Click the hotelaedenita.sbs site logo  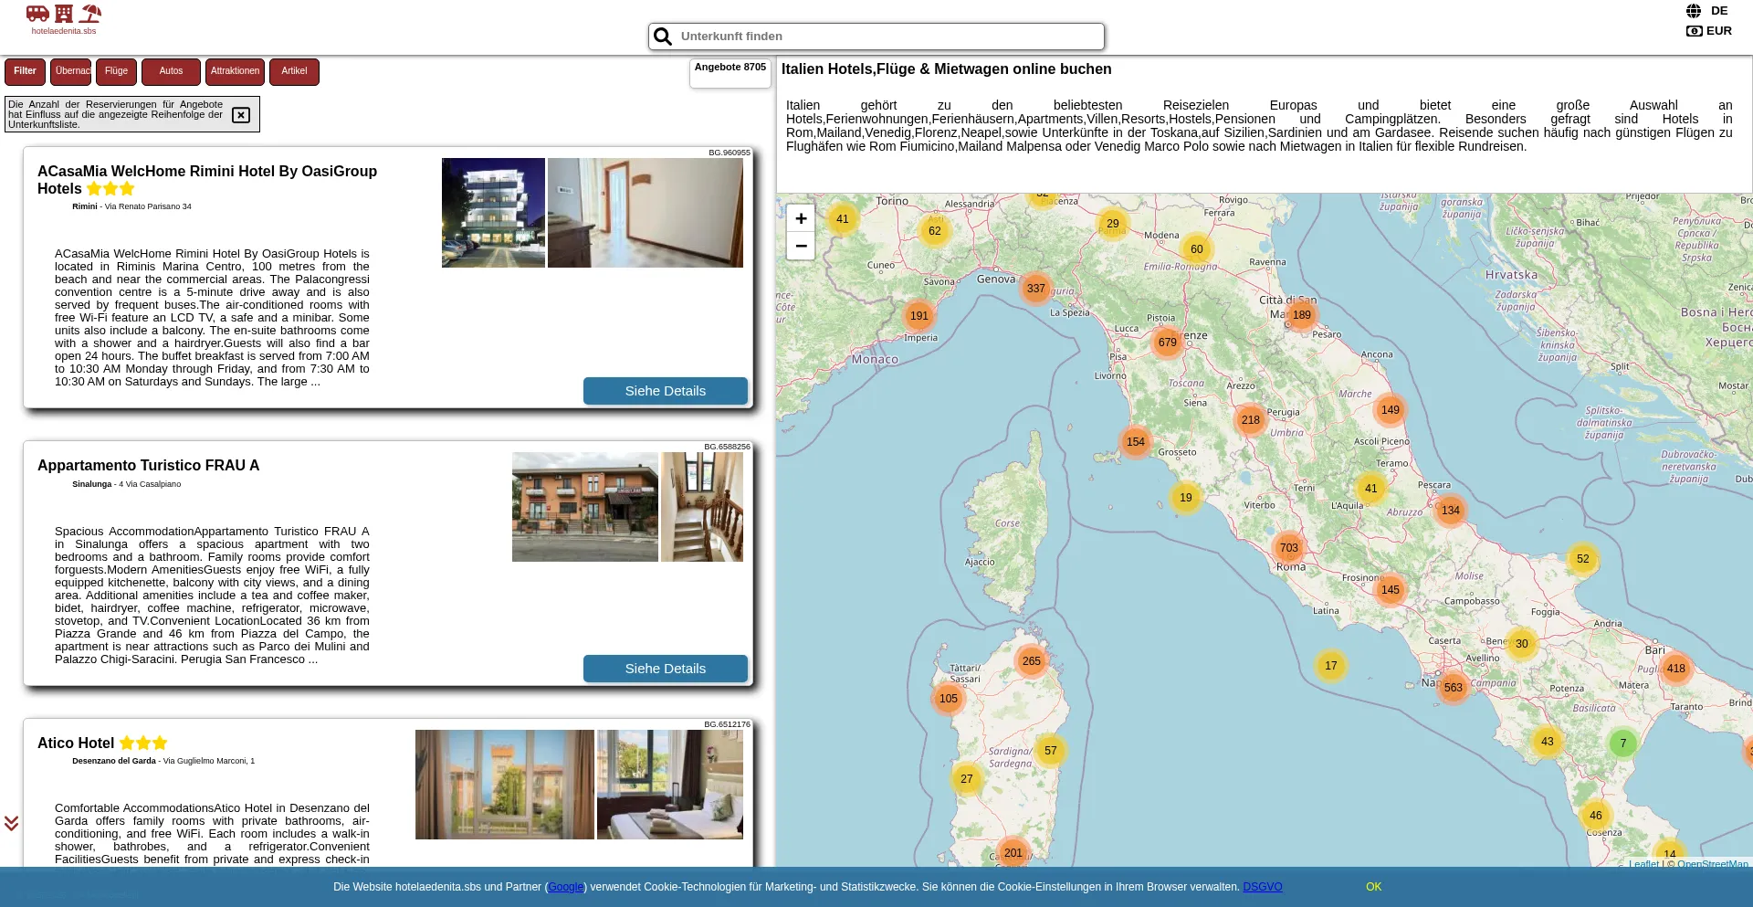pyautogui.click(x=64, y=19)
